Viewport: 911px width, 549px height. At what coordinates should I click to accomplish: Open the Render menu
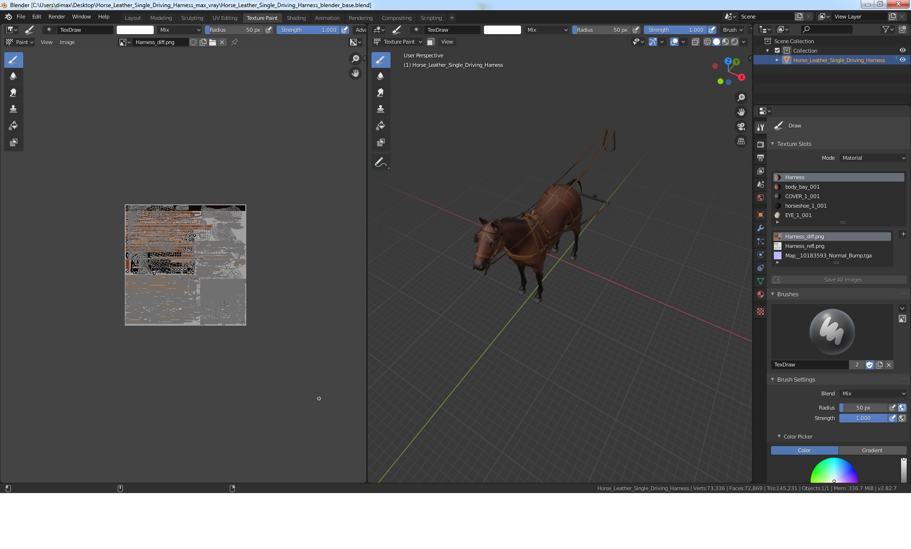click(x=56, y=17)
